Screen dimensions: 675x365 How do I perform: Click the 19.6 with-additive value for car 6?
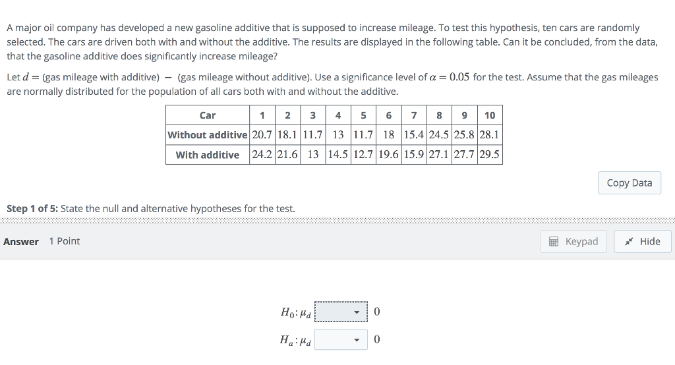click(389, 155)
